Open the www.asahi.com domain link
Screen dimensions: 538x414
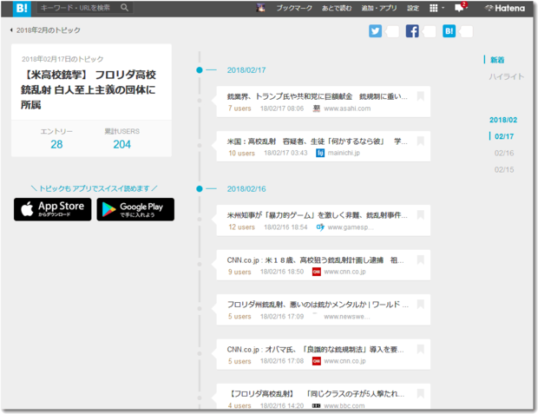(x=347, y=108)
